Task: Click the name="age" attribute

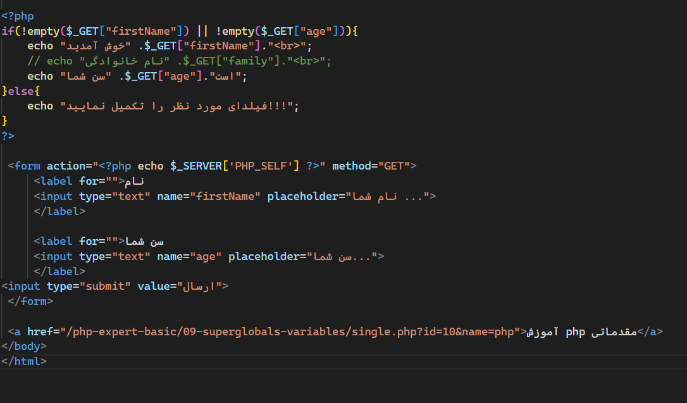Action: pyautogui.click(x=189, y=256)
